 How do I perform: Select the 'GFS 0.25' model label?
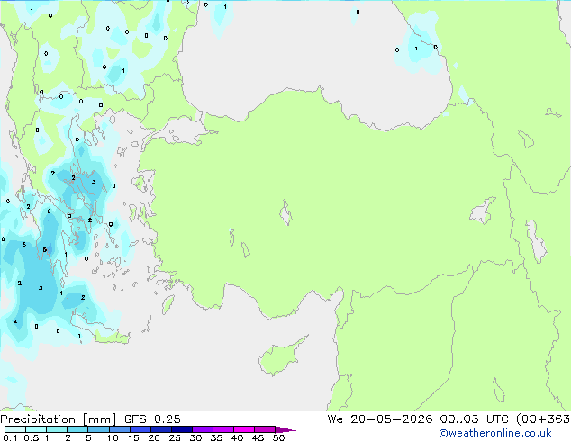point(152,419)
